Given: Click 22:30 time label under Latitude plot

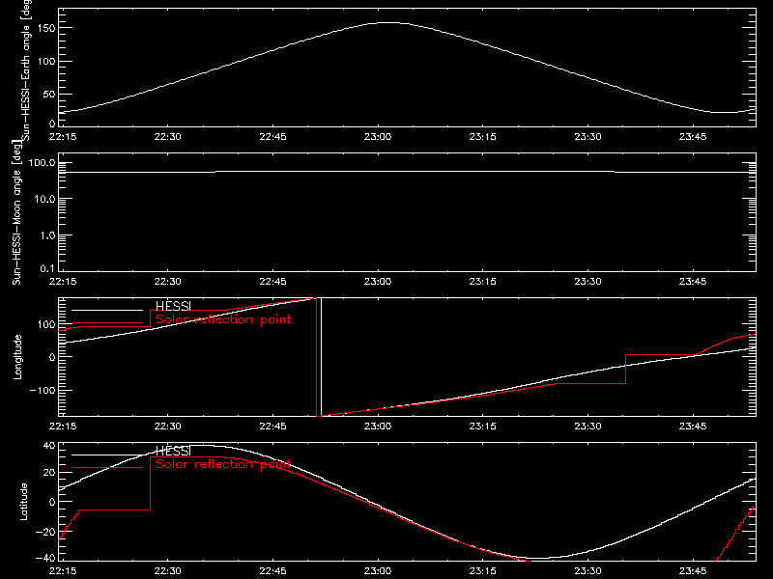Looking at the screenshot, I should [x=167, y=571].
